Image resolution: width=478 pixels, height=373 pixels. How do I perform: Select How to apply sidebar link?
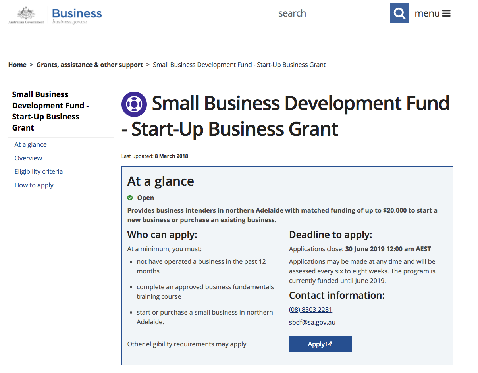tap(34, 185)
